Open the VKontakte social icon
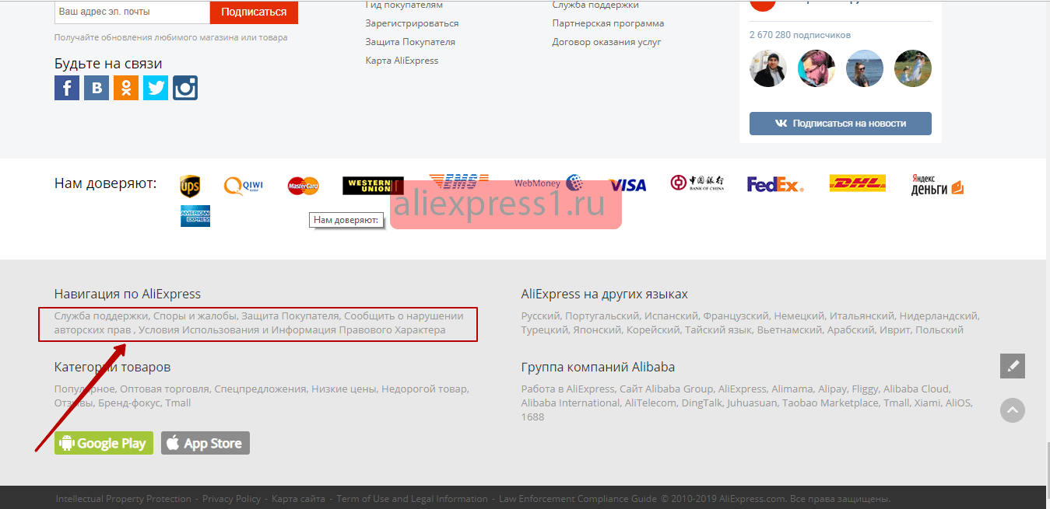 pos(97,88)
